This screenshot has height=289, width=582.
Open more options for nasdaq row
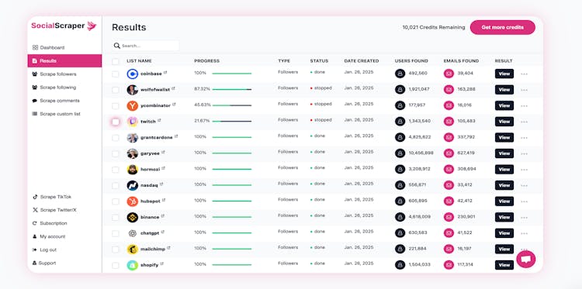click(524, 186)
